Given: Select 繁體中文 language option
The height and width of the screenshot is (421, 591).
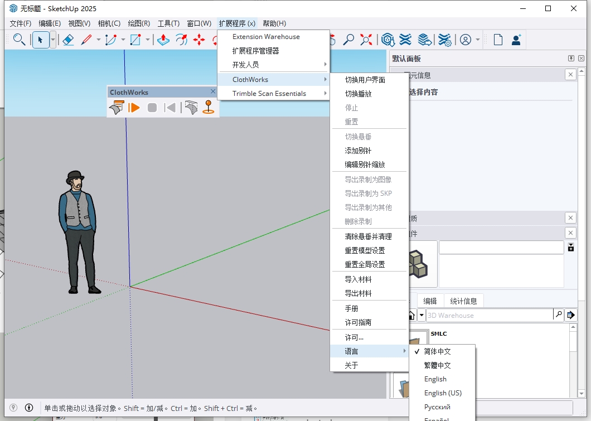Looking at the screenshot, I should click(x=442, y=365).
